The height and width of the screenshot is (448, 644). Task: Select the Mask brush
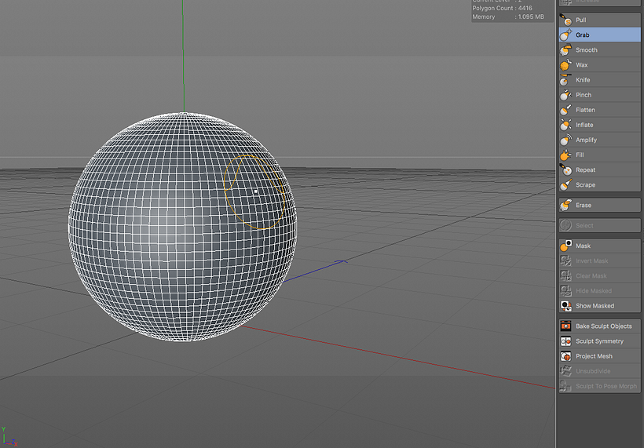tap(599, 246)
